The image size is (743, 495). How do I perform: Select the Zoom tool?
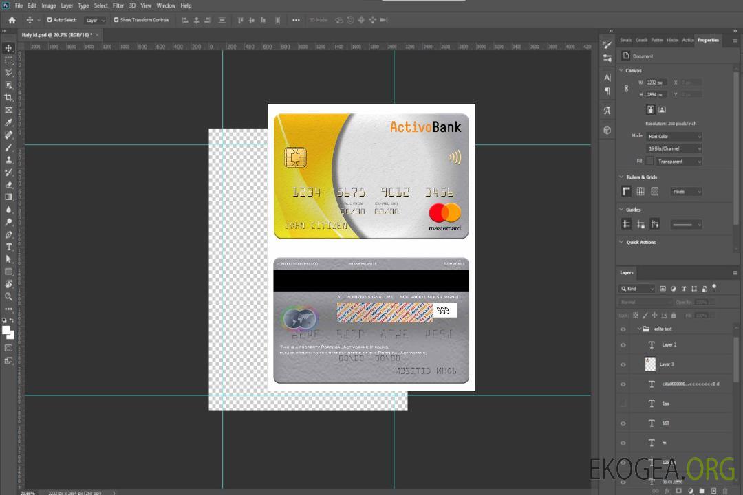coord(8,296)
